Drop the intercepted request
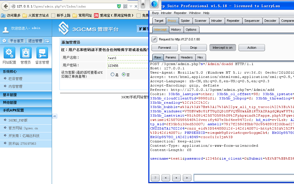Screen dimensions: 294x184 click(193, 48)
